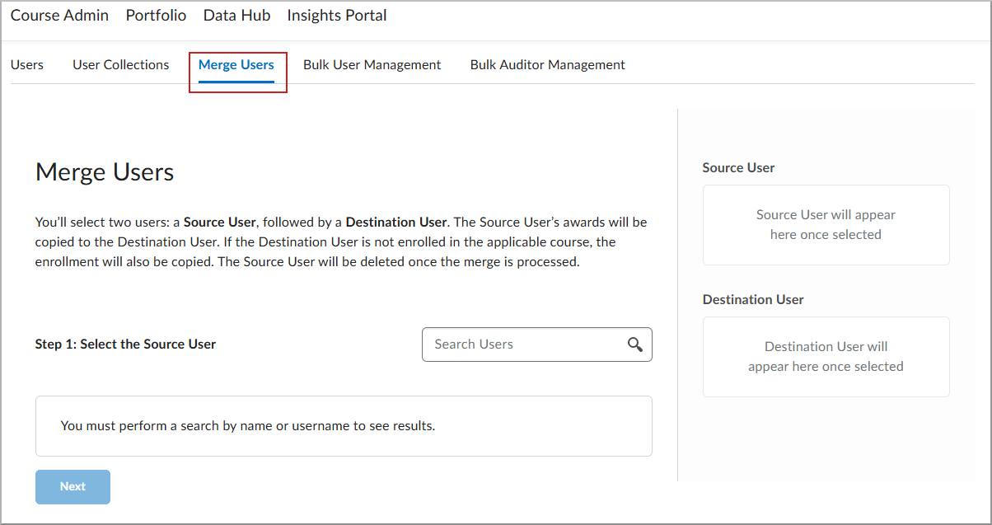Click the search results message box
Screen dimensions: 992x525
pos(344,425)
